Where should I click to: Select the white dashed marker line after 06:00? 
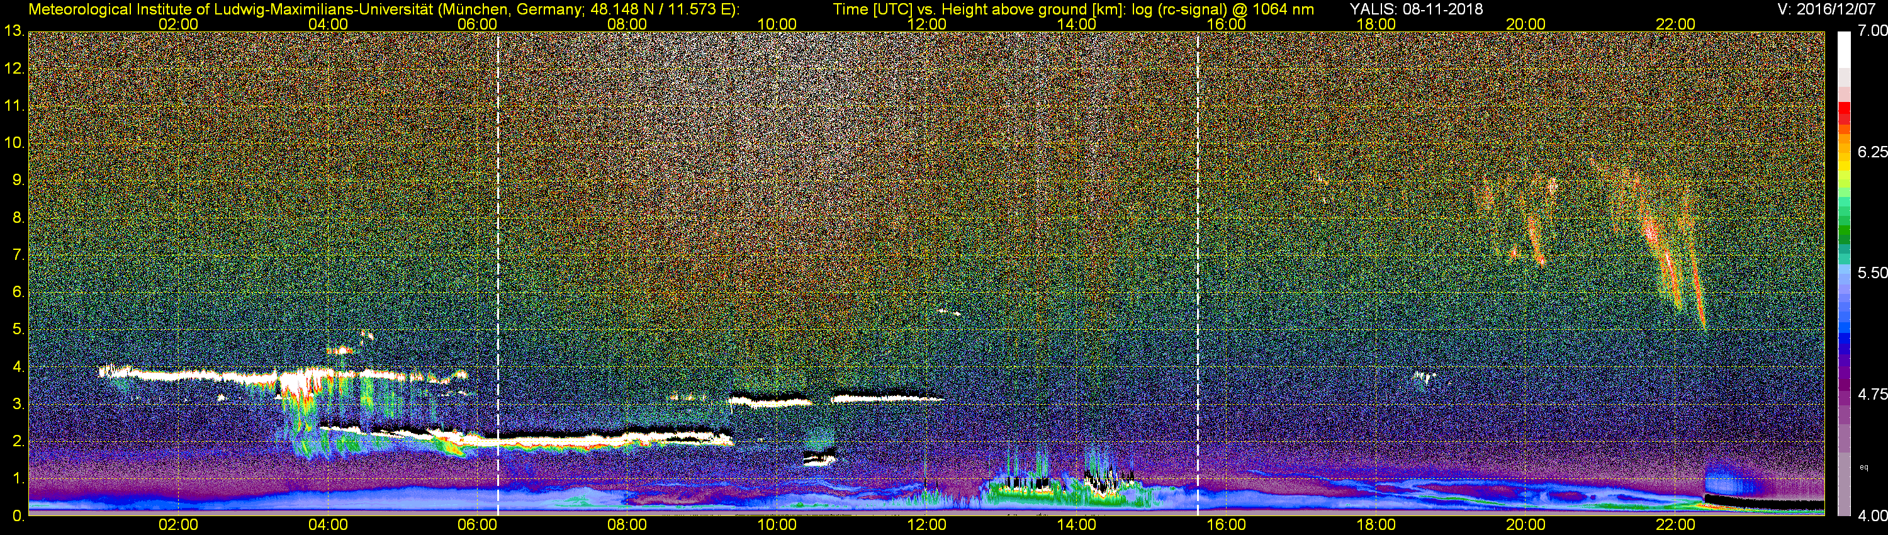click(x=498, y=274)
